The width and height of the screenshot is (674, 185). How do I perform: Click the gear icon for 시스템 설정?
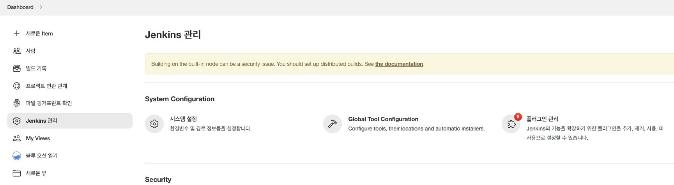click(x=154, y=124)
